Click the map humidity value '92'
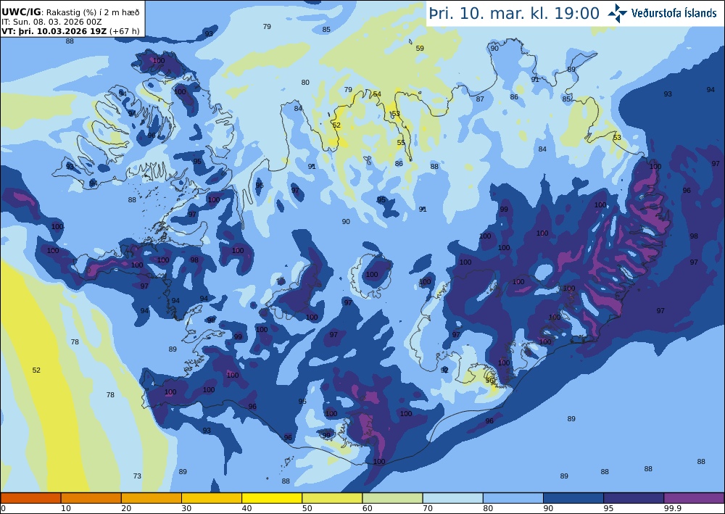The image size is (725, 514). tap(445, 370)
